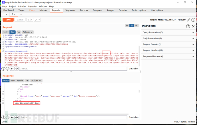Go to previous match in request search
Viewport: 197px width, 125px height.
pos(12,69)
